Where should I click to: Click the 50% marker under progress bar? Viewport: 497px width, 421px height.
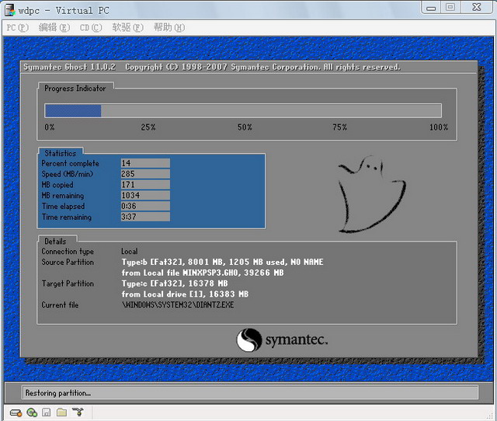click(245, 127)
